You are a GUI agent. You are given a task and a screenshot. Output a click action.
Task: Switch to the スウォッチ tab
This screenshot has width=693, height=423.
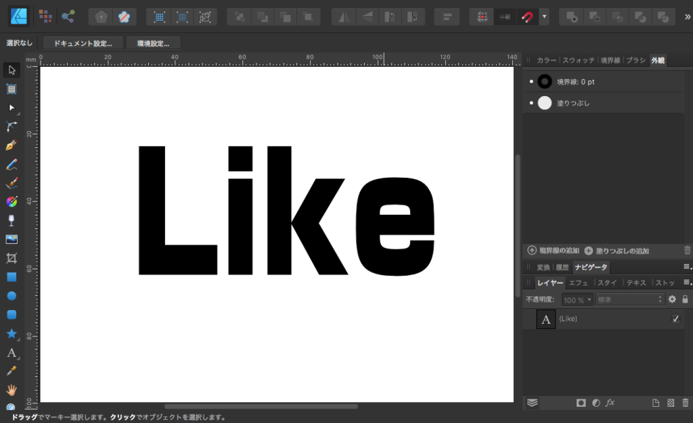tap(579, 60)
